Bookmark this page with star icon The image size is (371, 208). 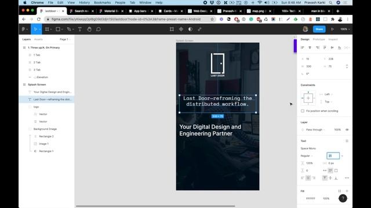coord(212,19)
